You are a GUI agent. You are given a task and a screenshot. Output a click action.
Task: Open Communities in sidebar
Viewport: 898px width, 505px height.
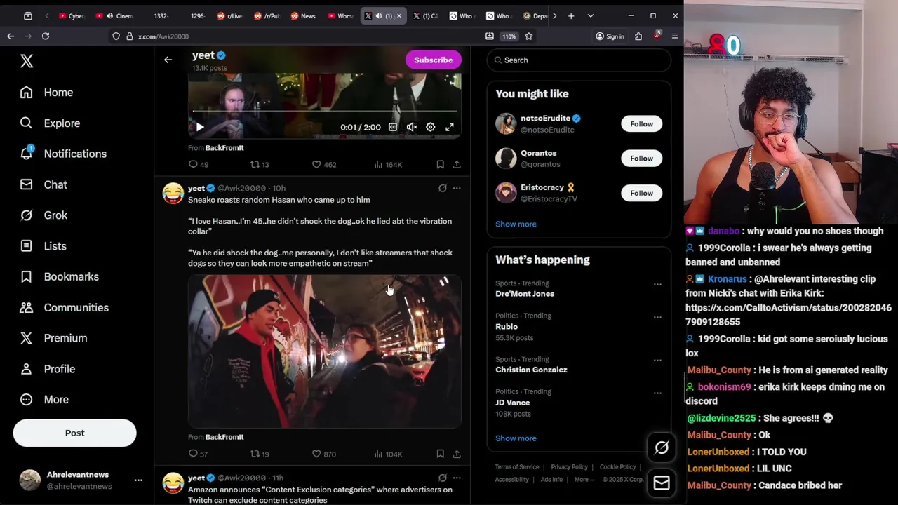click(65, 307)
